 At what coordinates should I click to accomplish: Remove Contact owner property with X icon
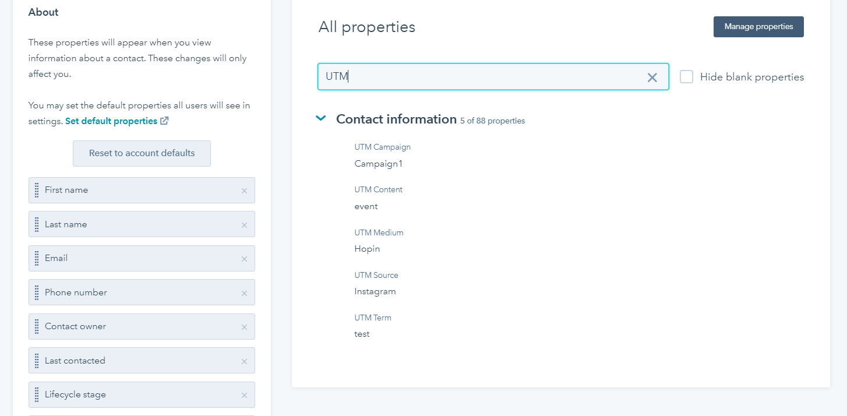click(244, 327)
